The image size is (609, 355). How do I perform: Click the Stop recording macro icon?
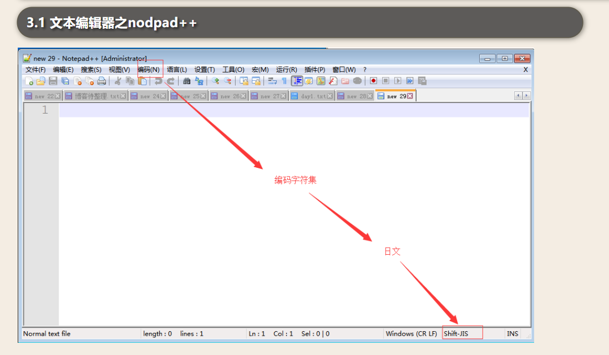click(x=385, y=81)
